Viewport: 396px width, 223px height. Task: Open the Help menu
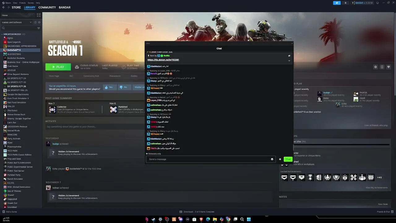pyautogui.click(x=38, y=3)
